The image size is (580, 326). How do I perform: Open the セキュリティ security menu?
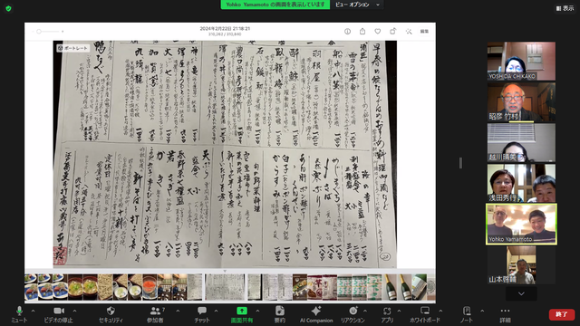coord(111,314)
